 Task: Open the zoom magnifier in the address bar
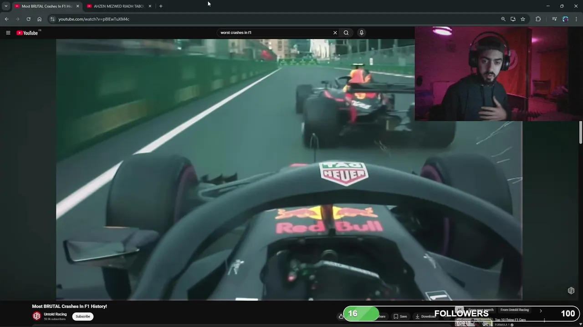tap(503, 19)
